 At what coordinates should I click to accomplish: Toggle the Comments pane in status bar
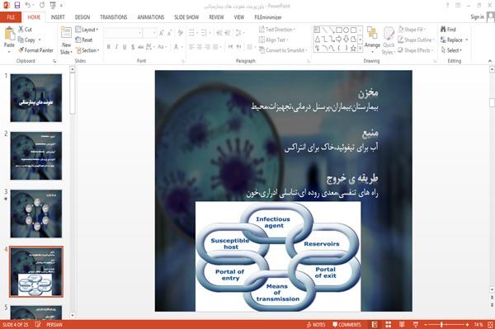click(346, 324)
